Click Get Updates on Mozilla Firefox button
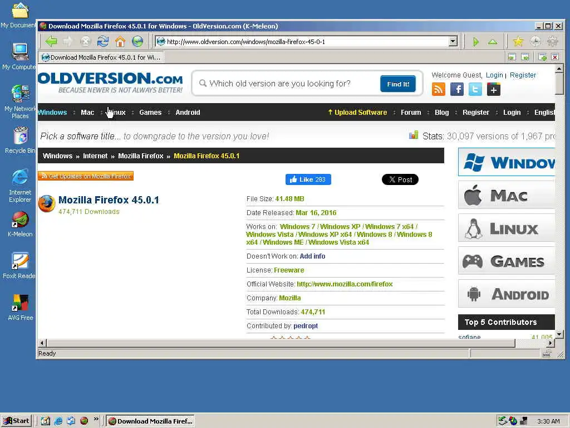 (x=86, y=176)
